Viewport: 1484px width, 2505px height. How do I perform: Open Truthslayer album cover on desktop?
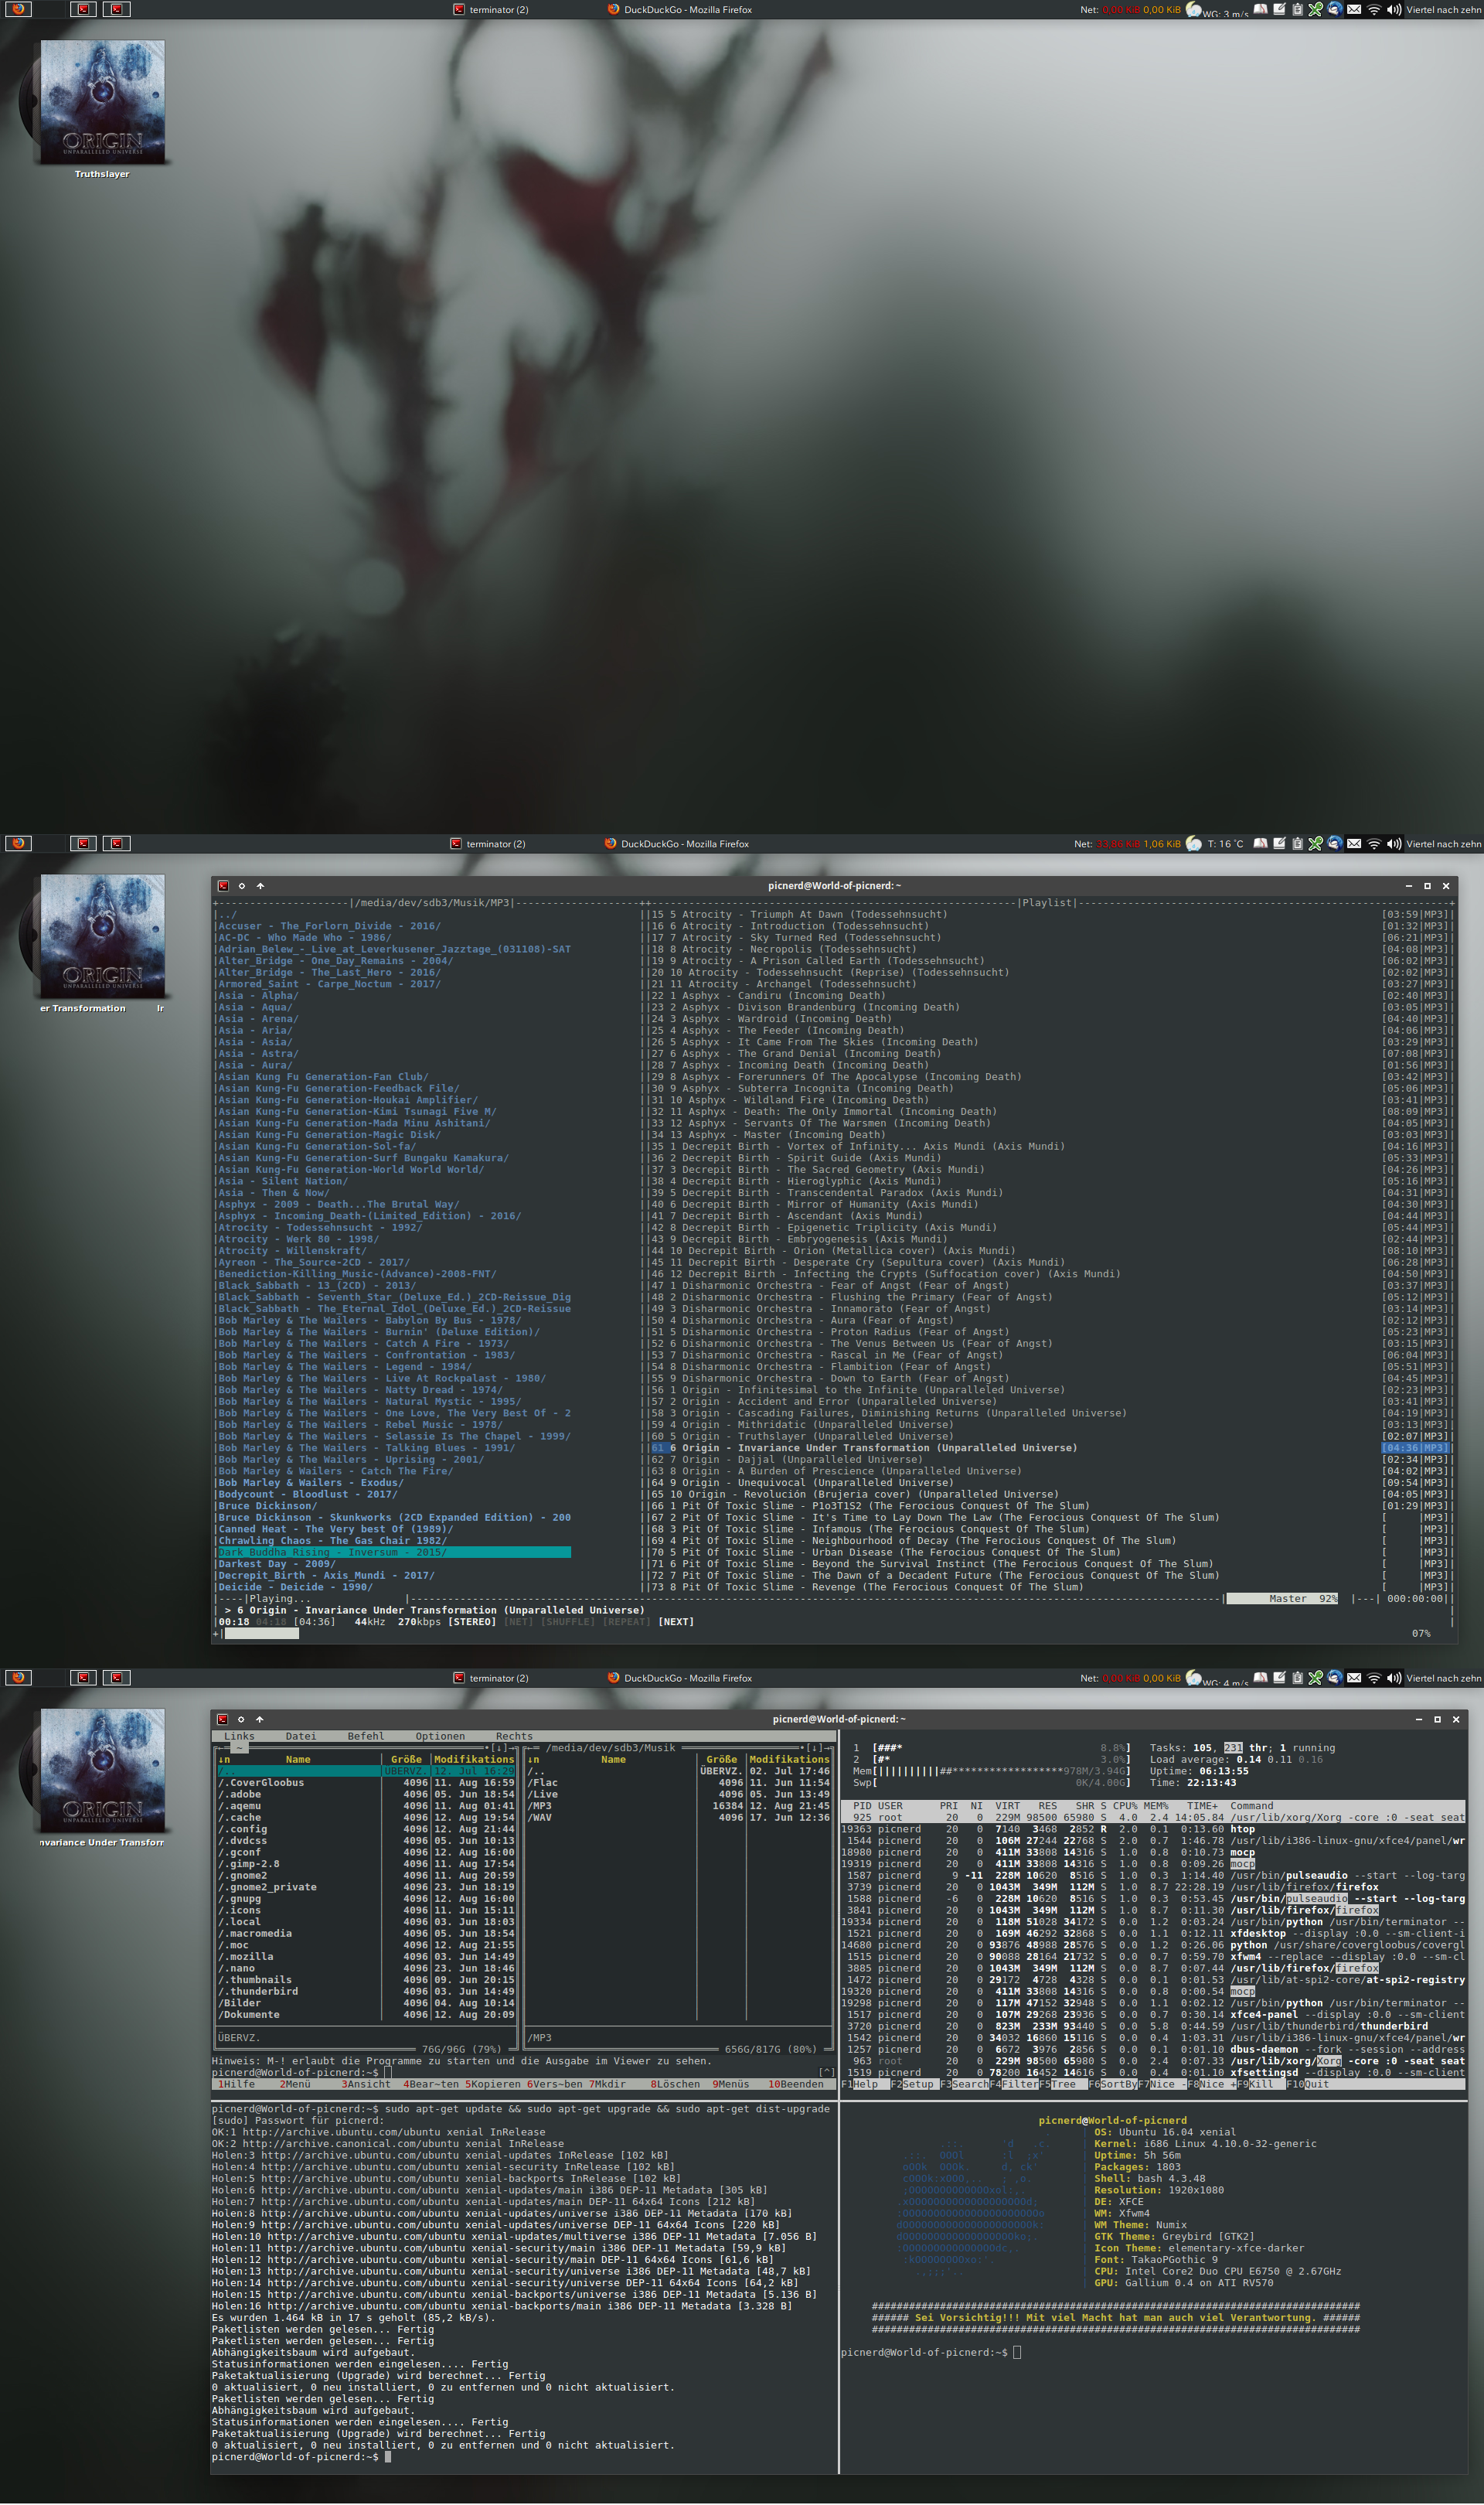102,102
